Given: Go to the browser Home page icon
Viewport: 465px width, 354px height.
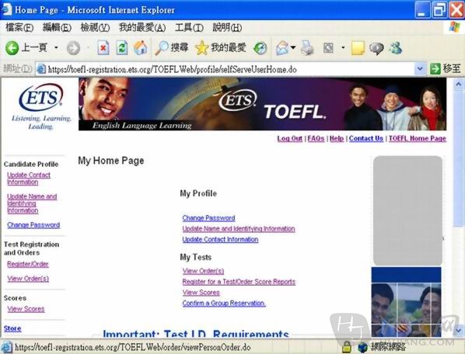Looking at the screenshot, I should coord(140,48).
